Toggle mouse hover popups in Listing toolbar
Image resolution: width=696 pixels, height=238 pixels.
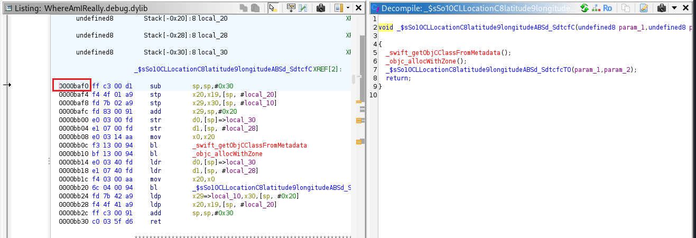(x=273, y=8)
